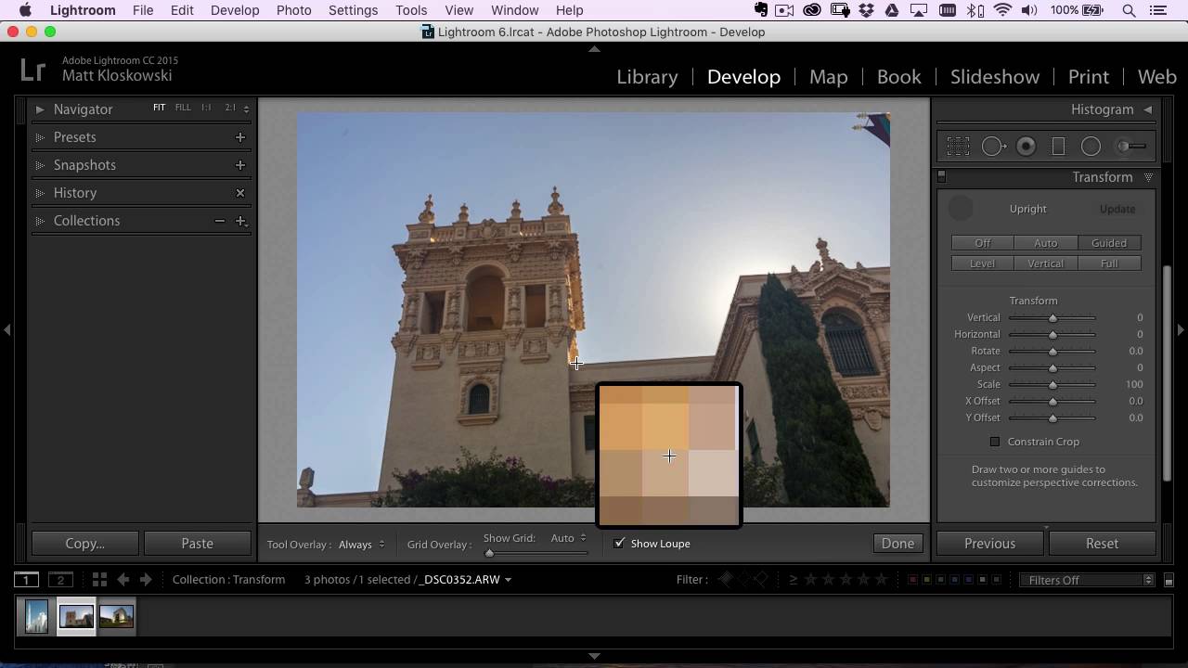
Task: Set Upright mode to Vertical
Action: click(x=1046, y=263)
